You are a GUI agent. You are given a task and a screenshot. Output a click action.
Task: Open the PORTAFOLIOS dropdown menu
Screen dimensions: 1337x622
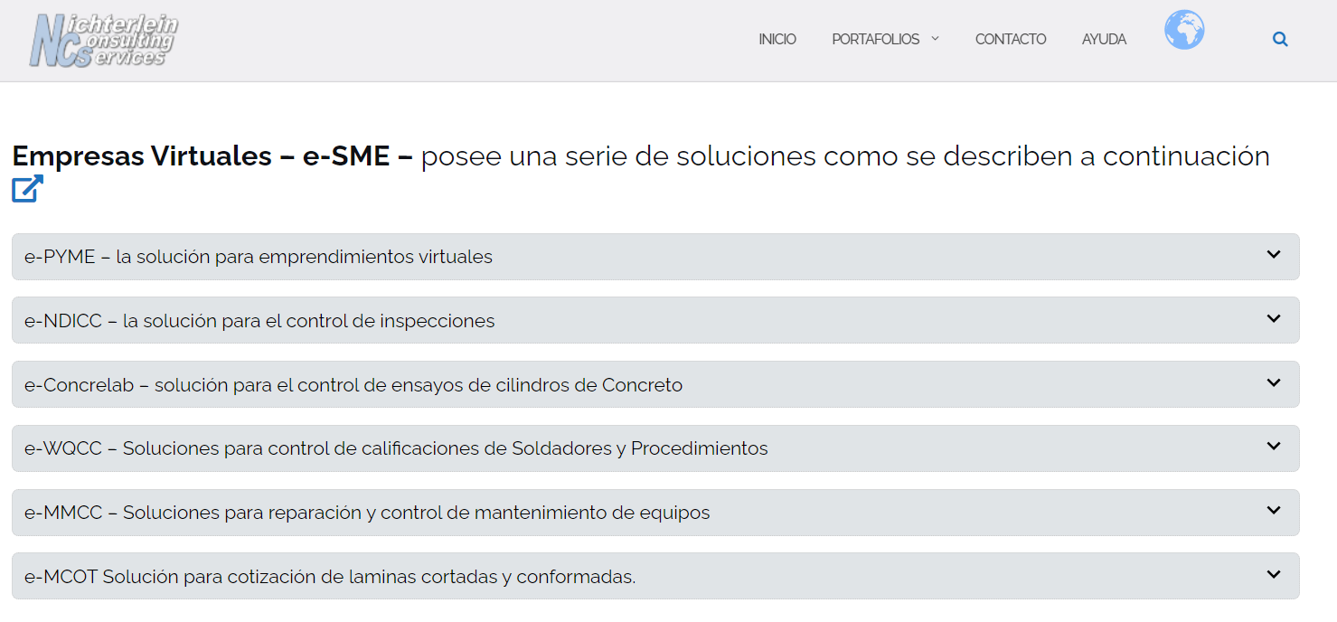point(885,40)
